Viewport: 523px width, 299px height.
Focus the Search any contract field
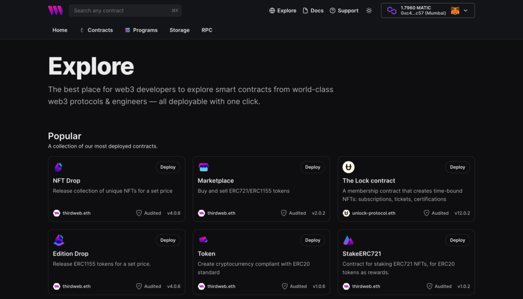(x=125, y=11)
